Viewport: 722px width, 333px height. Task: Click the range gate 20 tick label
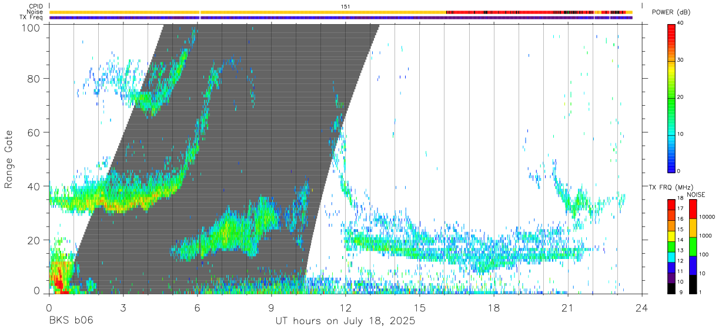coord(35,240)
